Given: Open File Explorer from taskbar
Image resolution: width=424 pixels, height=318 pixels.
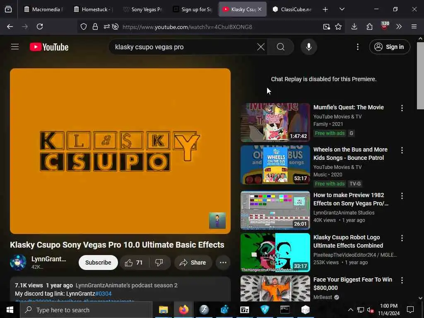Looking at the screenshot, I should (x=163, y=310).
